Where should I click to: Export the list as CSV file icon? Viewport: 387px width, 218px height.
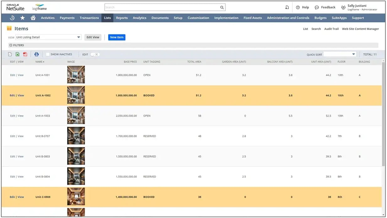[10, 54]
